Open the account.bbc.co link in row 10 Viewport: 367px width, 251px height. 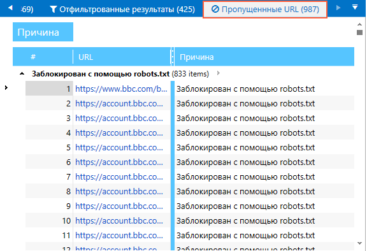119,221
